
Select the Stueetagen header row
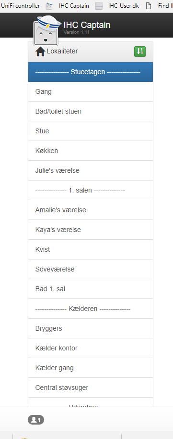tap(91, 72)
